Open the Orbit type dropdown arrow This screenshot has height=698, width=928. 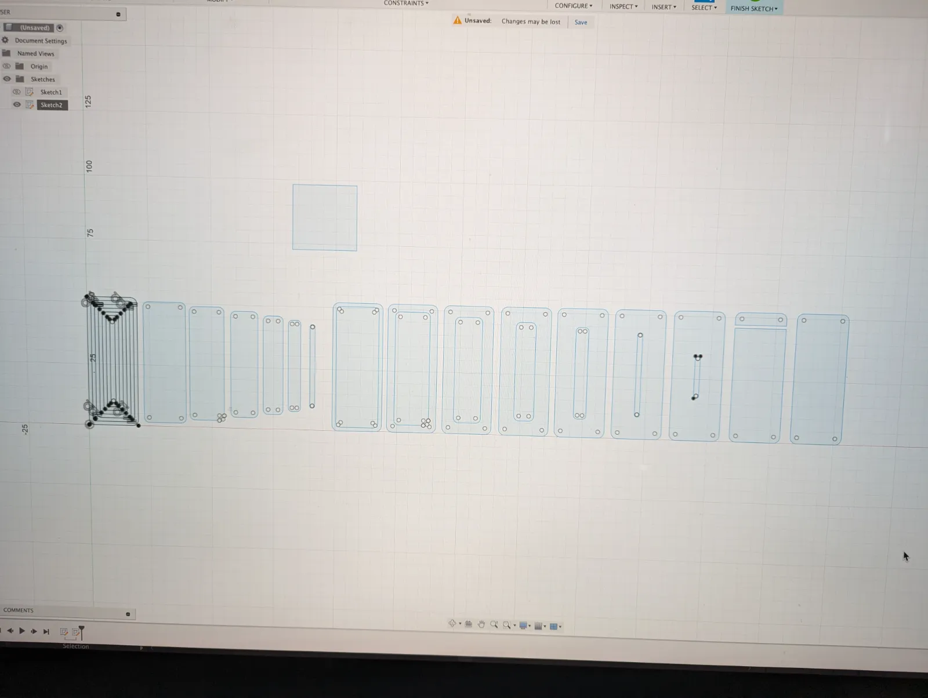460,624
